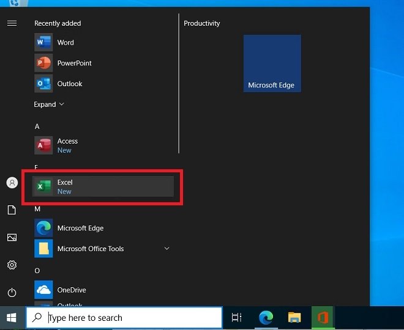Open the Start menu hamburger navigation
404x330 pixels.
[x=12, y=23]
